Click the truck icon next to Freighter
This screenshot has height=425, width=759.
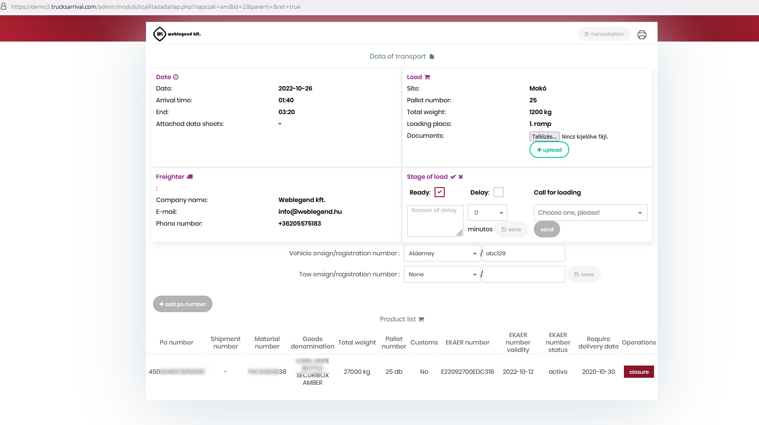pyautogui.click(x=190, y=177)
